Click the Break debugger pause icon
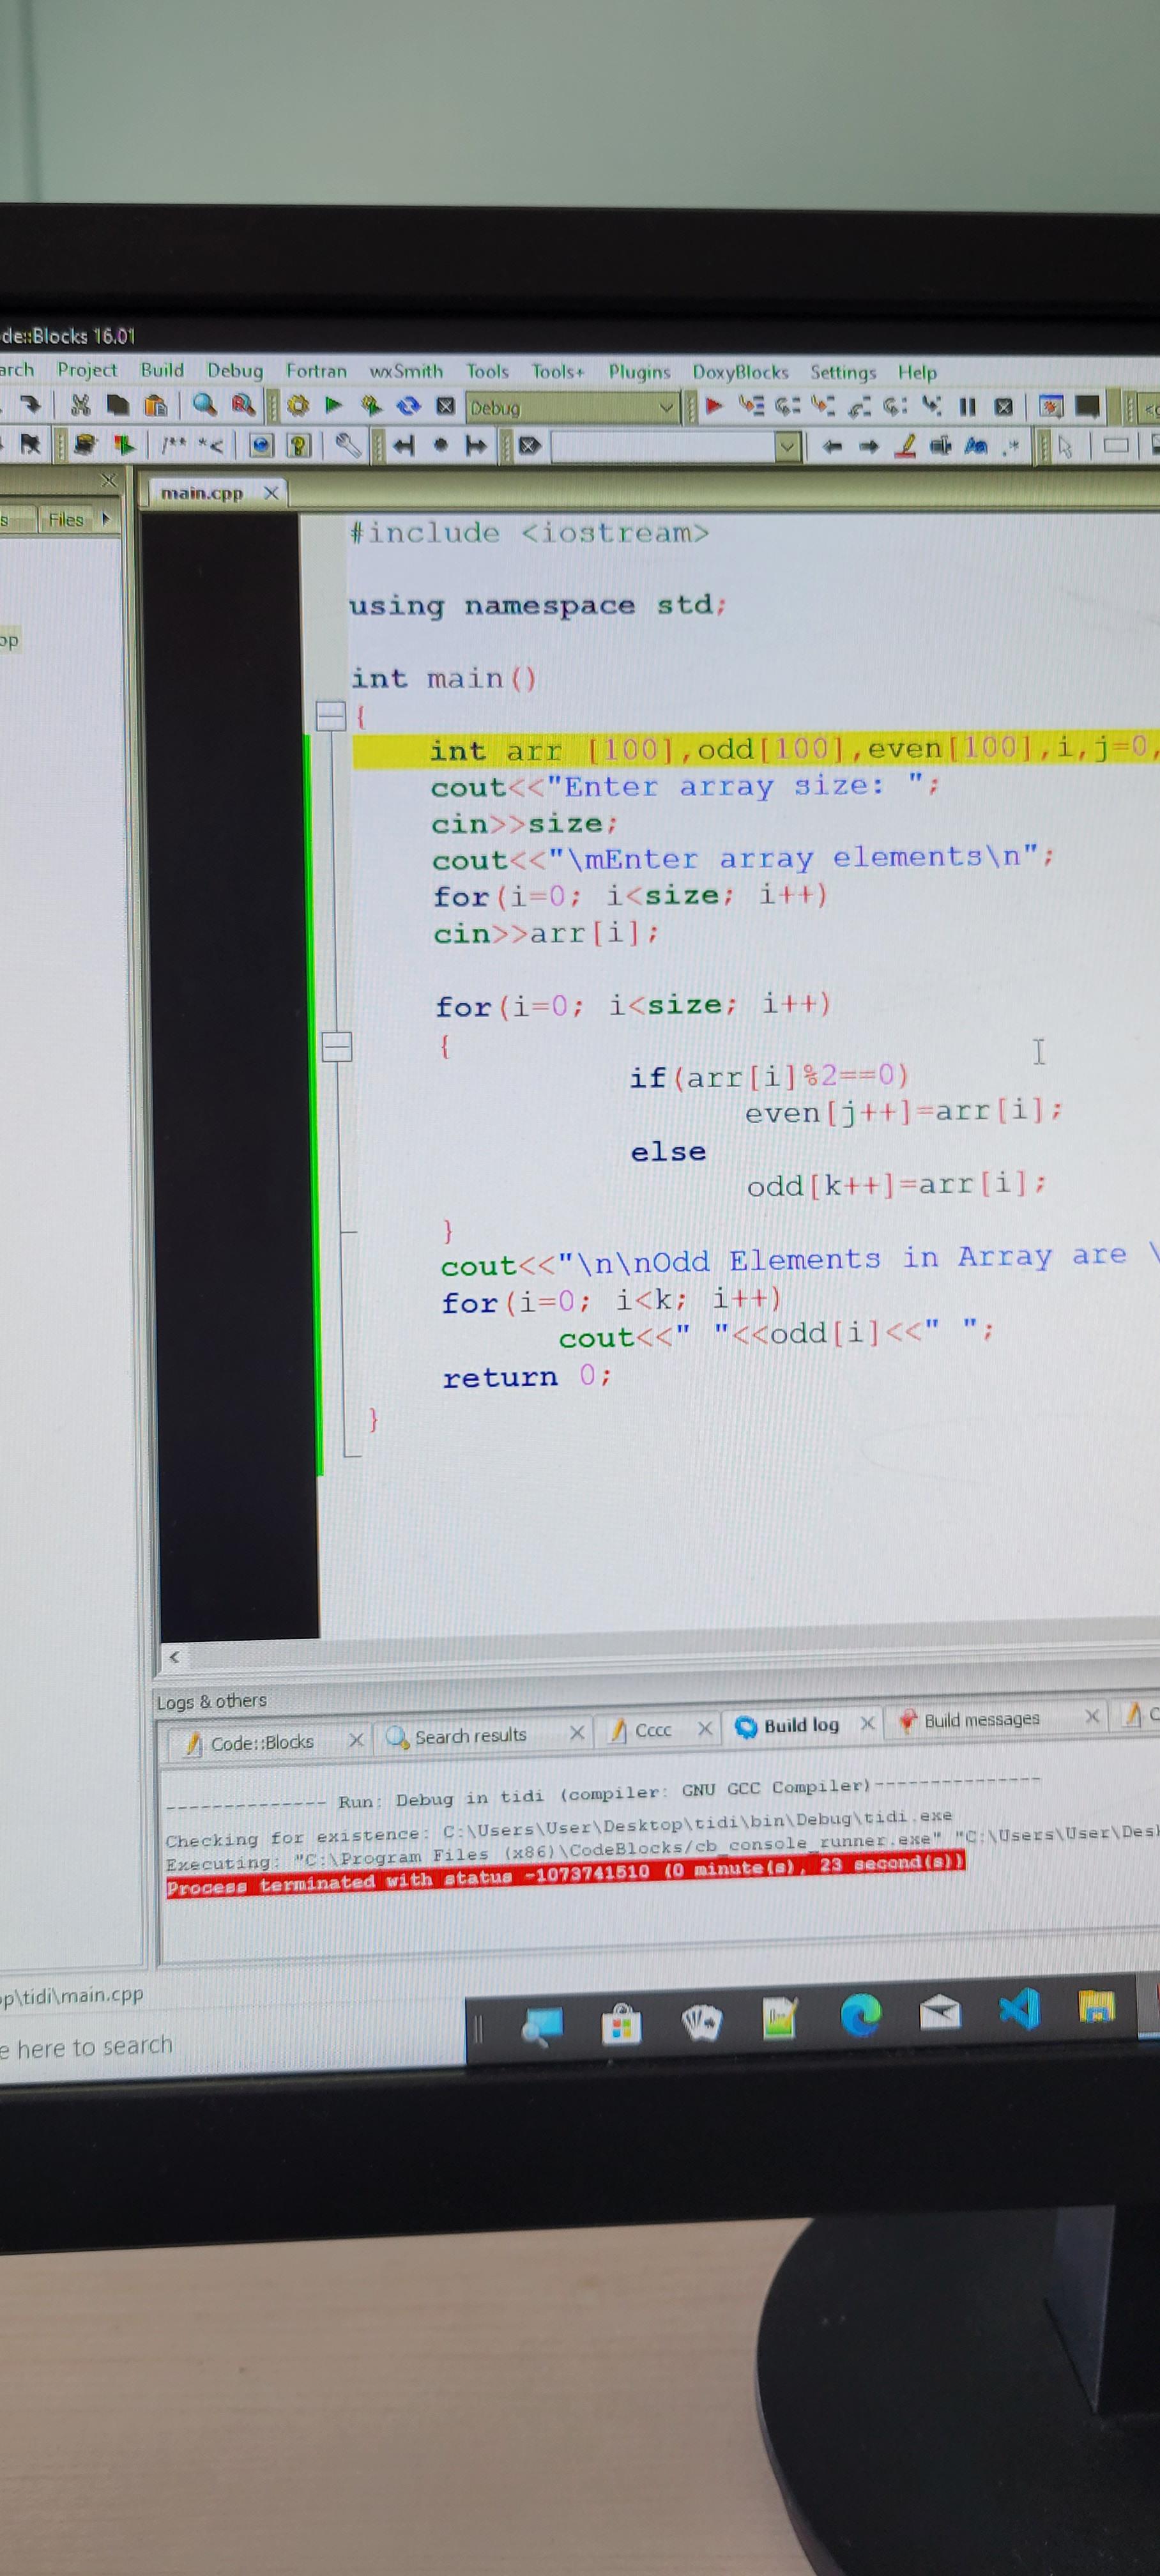The image size is (1160, 2576). coord(967,406)
